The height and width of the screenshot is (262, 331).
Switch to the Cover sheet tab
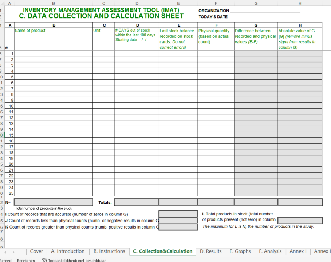[36, 251]
